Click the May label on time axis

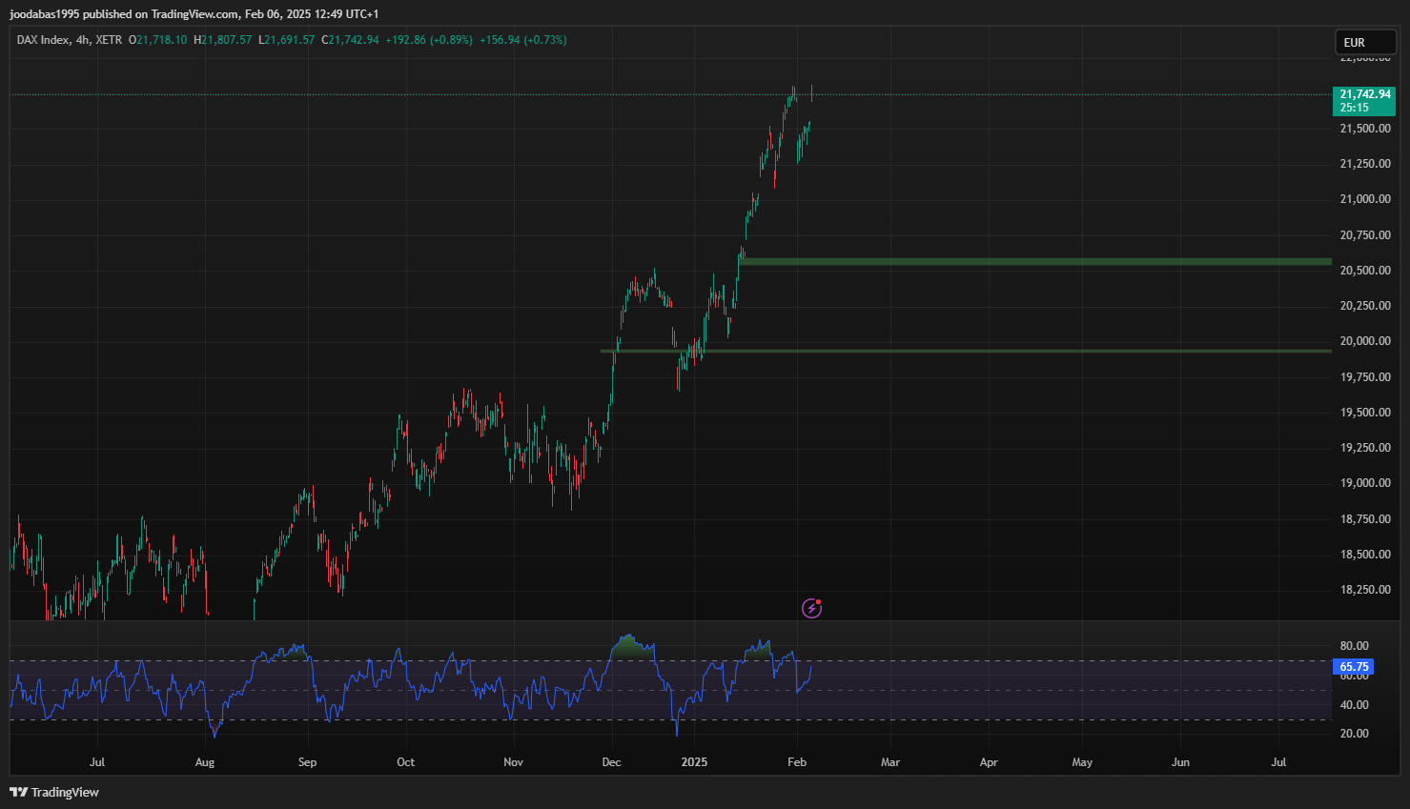[x=1082, y=762]
